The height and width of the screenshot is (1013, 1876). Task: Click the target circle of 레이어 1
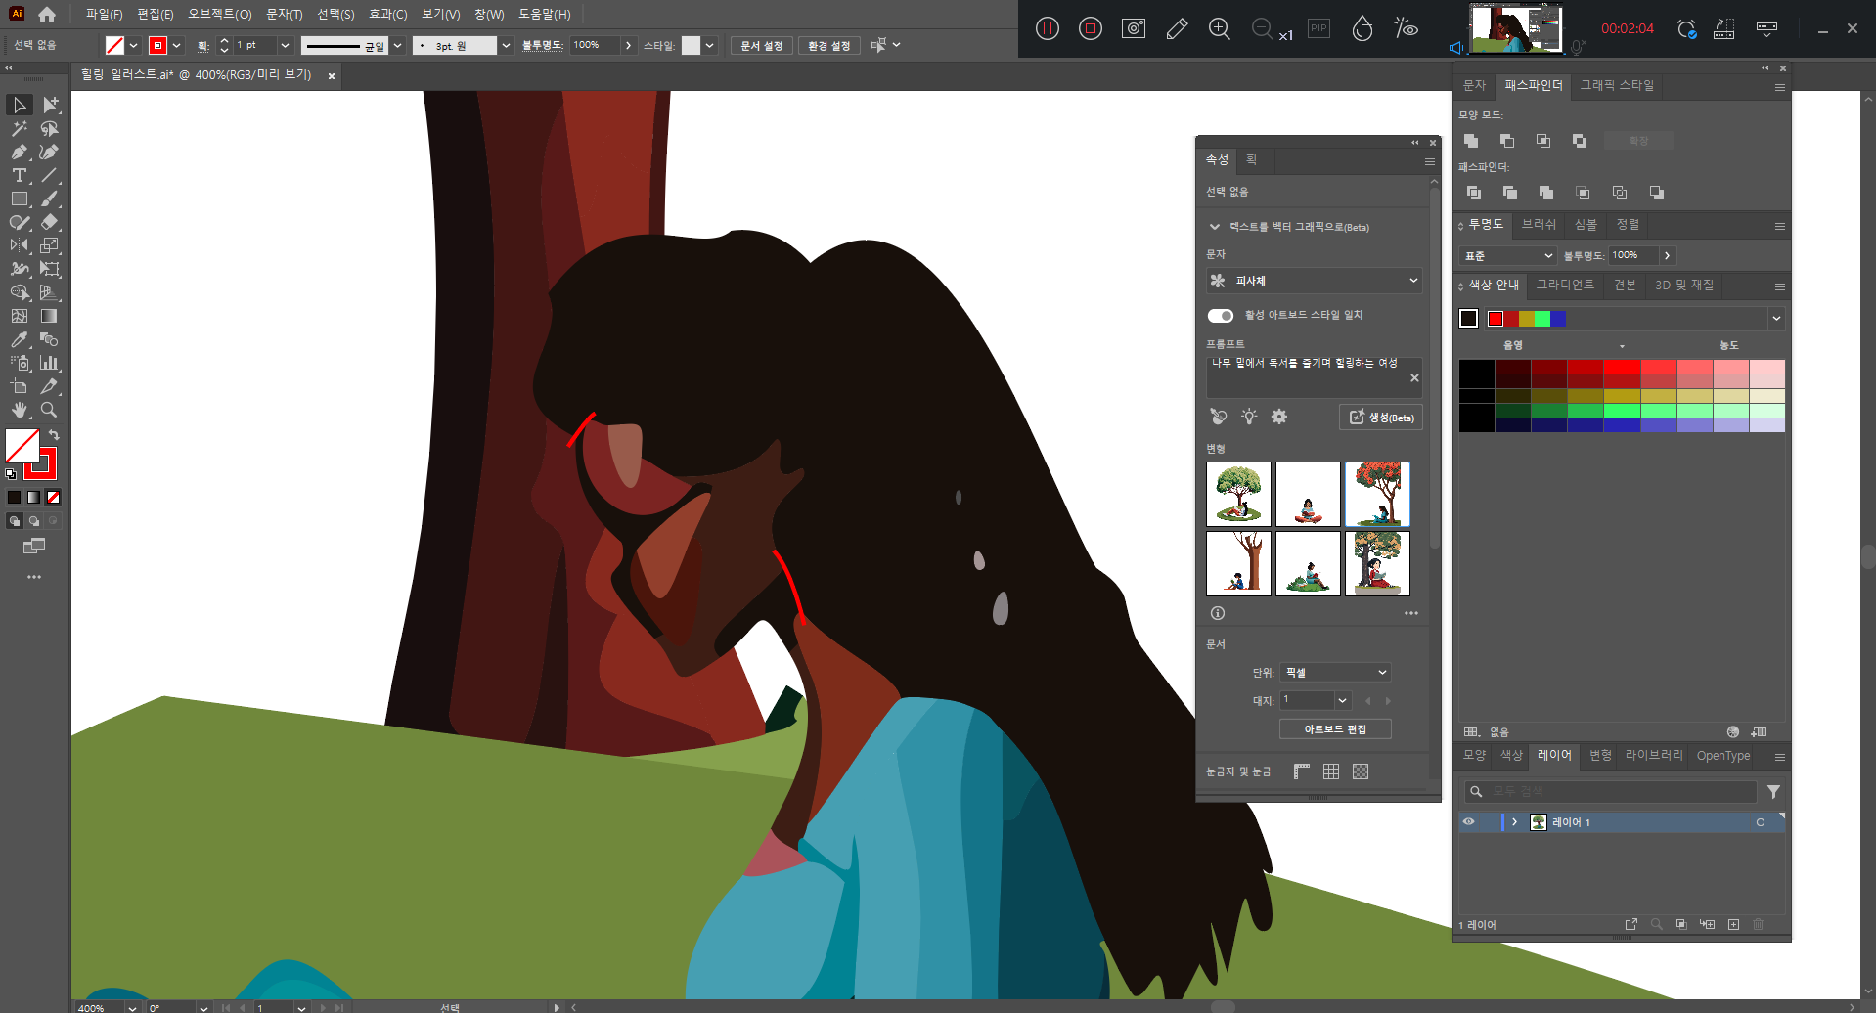(1761, 822)
